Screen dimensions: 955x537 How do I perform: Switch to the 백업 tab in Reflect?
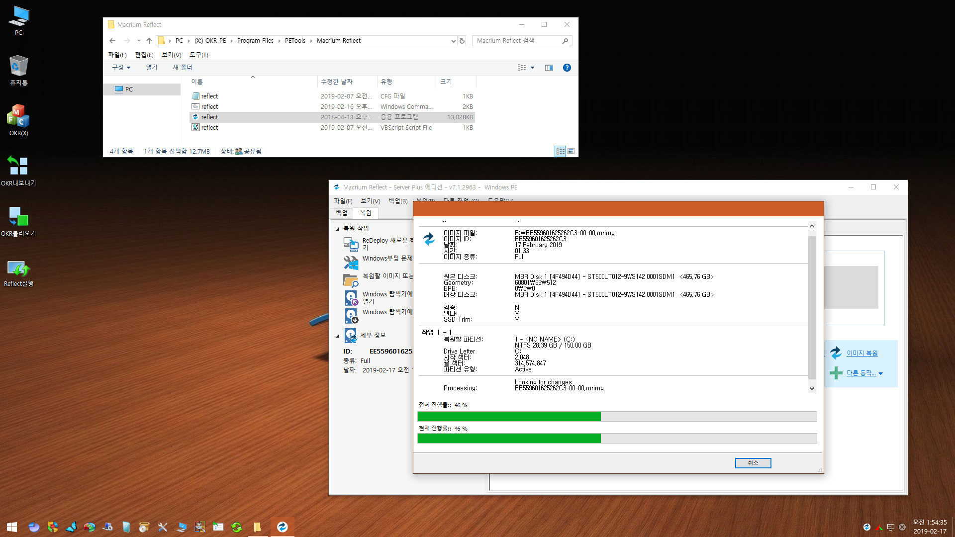pyautogui.click(x=342, y=213)
